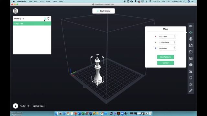The width and height of the screenshot is (207, 116).
Task: Select the Move tool with four arrows
Action: [x=191, y=33]
